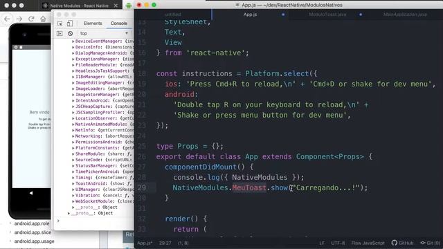This screenshot has width=443, height=249.
Task: Switch to the DevTools Console tab
Action: point(118,24)
